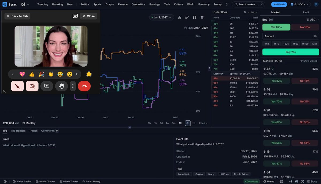Show next emoji reactions with right chevron
Screen dimensions: 321x184
pos(77,74)
